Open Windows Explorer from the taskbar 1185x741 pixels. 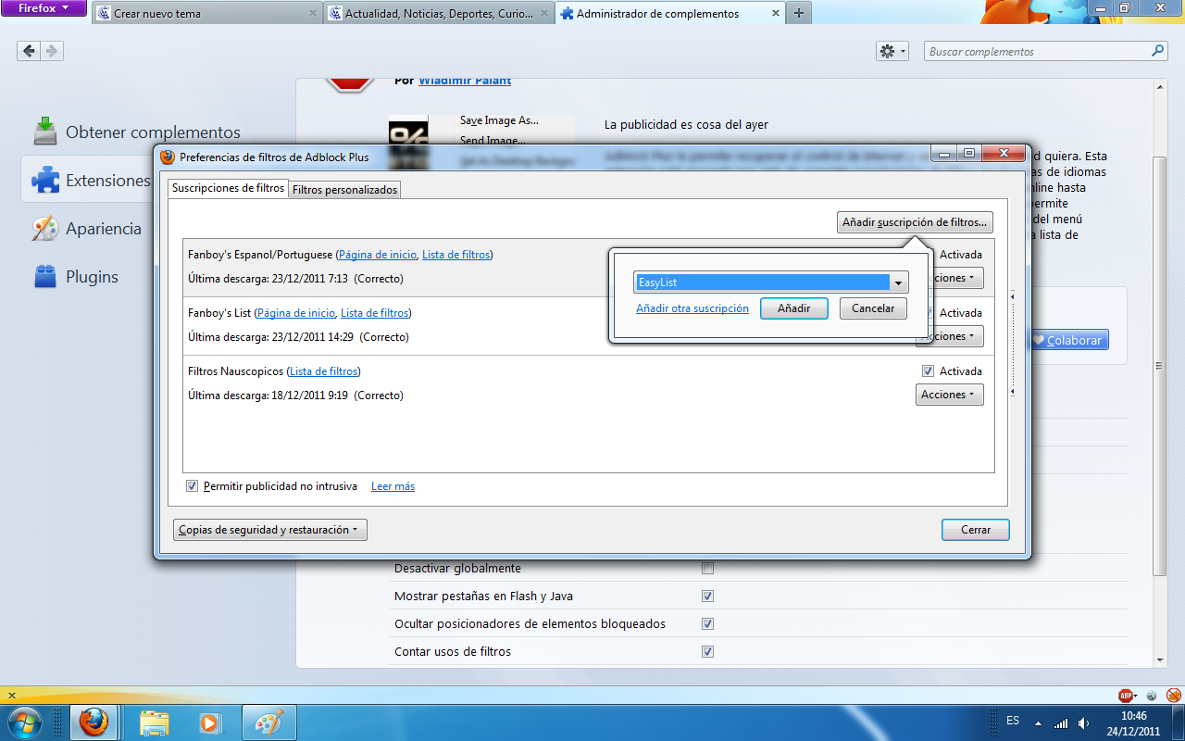(x=154, y=722)
